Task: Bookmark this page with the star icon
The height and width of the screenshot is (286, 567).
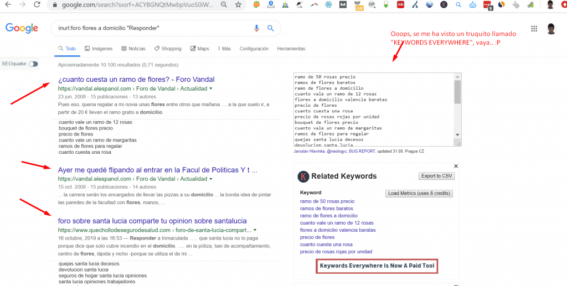Action: pos(238,4)
